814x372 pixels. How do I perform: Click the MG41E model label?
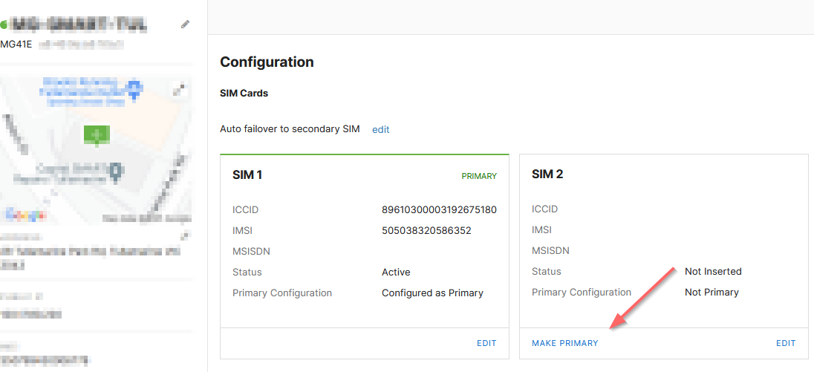pyautogui.click(x=16, y=44)
